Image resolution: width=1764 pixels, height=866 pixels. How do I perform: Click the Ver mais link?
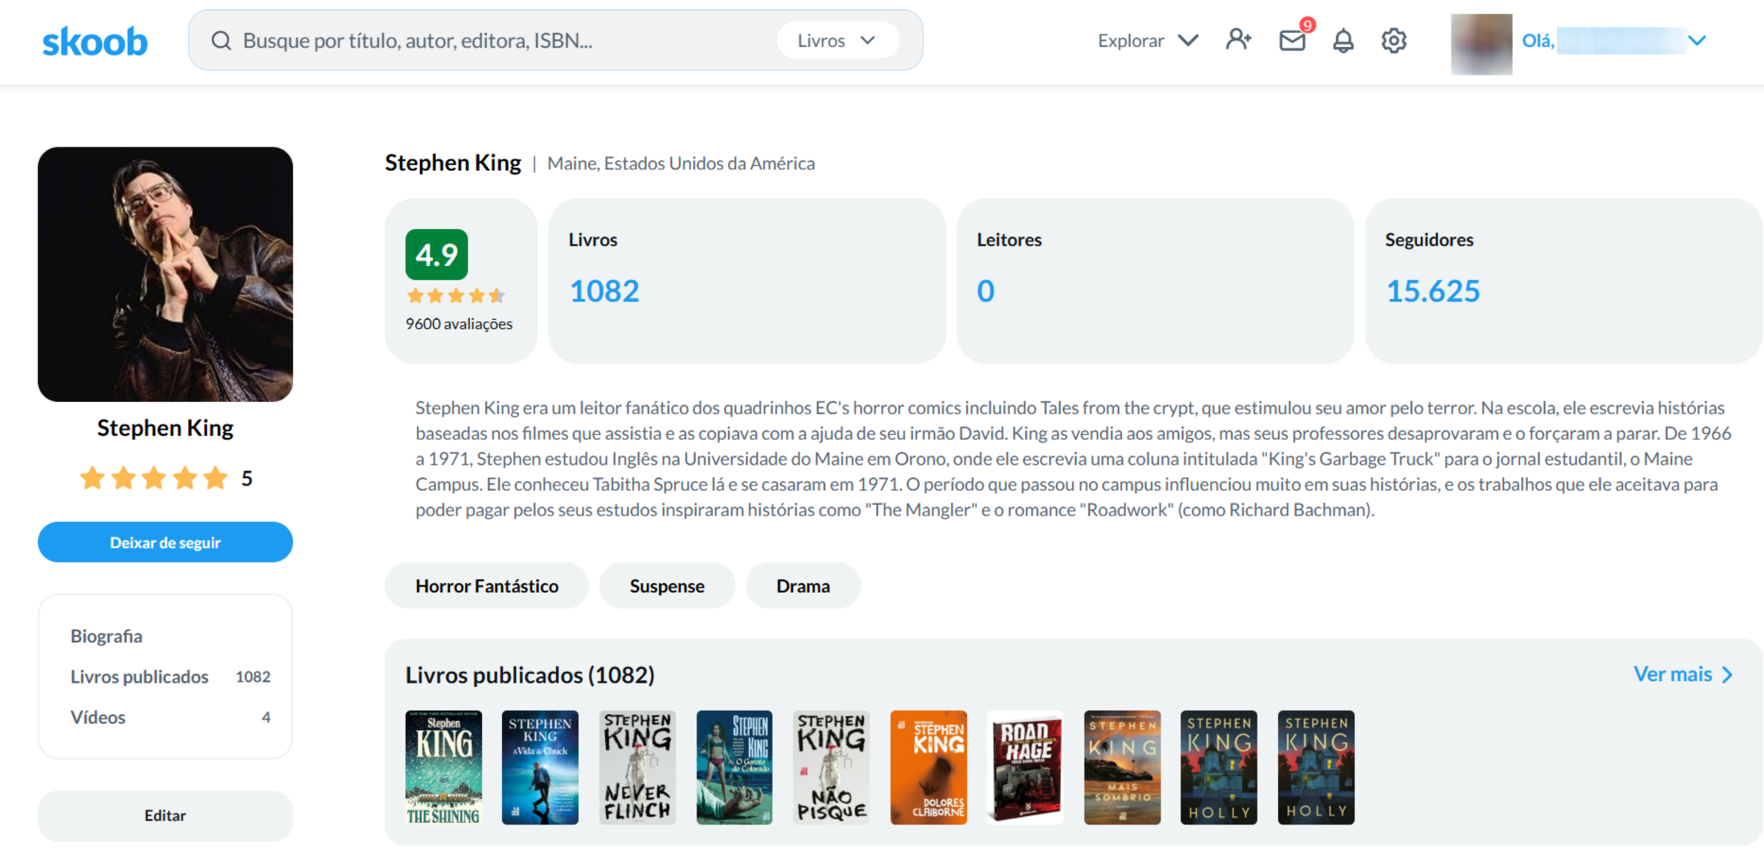coord(1682,674)
